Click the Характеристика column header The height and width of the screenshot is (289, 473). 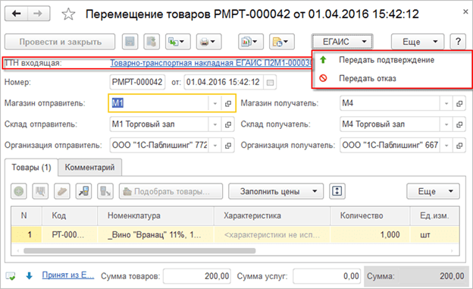click(272, 215)
